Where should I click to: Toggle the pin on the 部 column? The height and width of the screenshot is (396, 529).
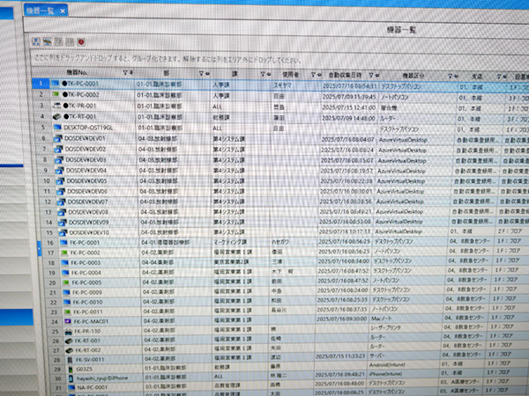[208, 73]
